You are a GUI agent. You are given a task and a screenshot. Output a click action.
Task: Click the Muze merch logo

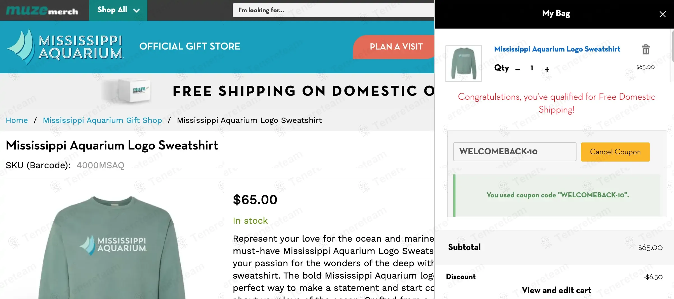click(42, 11)
